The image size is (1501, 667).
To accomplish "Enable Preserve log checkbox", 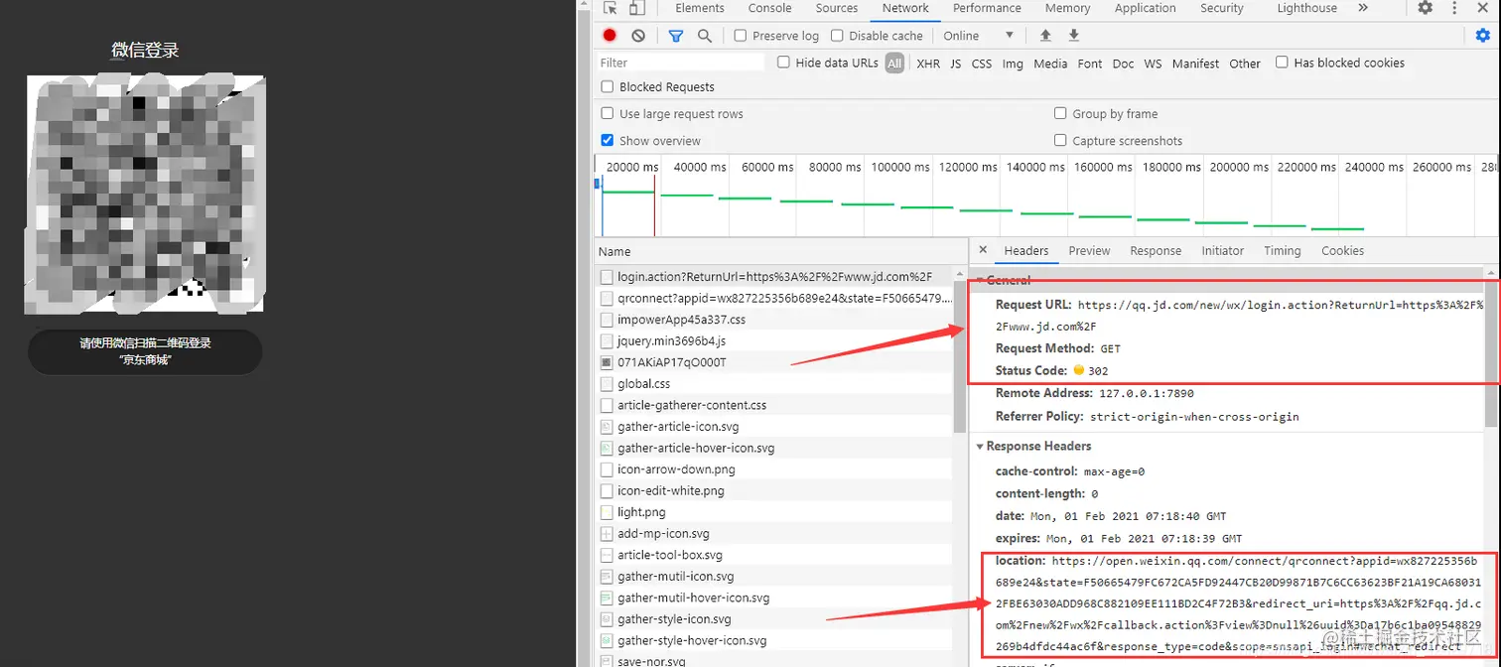I will coord(741,36).
